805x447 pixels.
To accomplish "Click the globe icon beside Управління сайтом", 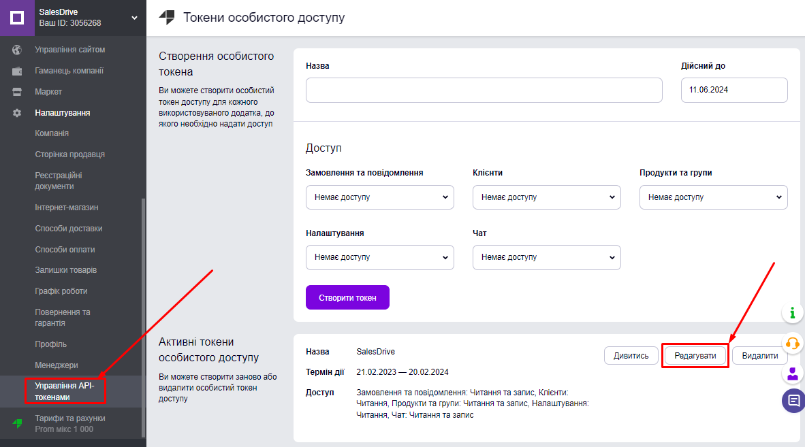I will (x=18, y=50).
